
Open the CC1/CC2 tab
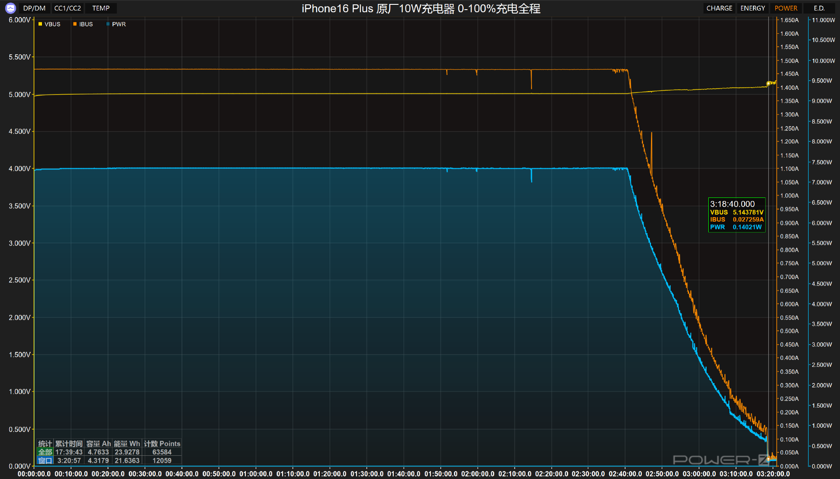tap(67, 8)
